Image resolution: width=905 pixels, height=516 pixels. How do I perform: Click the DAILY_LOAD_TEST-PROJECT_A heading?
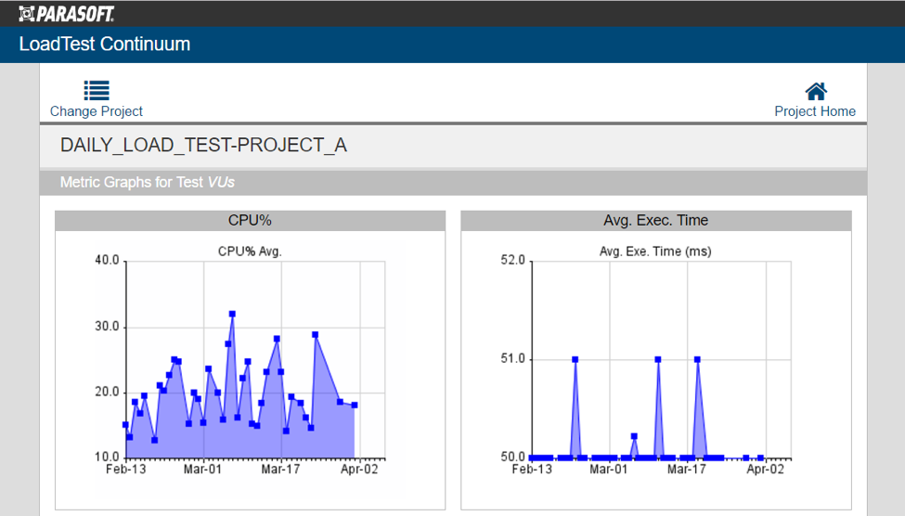pyautogui.click(x=203, y=145)
